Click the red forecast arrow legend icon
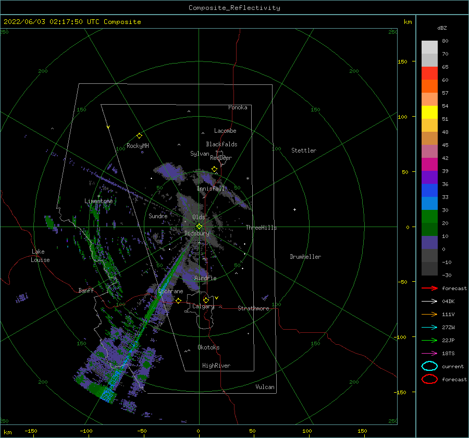469x438 pixels. coord(429,288)
